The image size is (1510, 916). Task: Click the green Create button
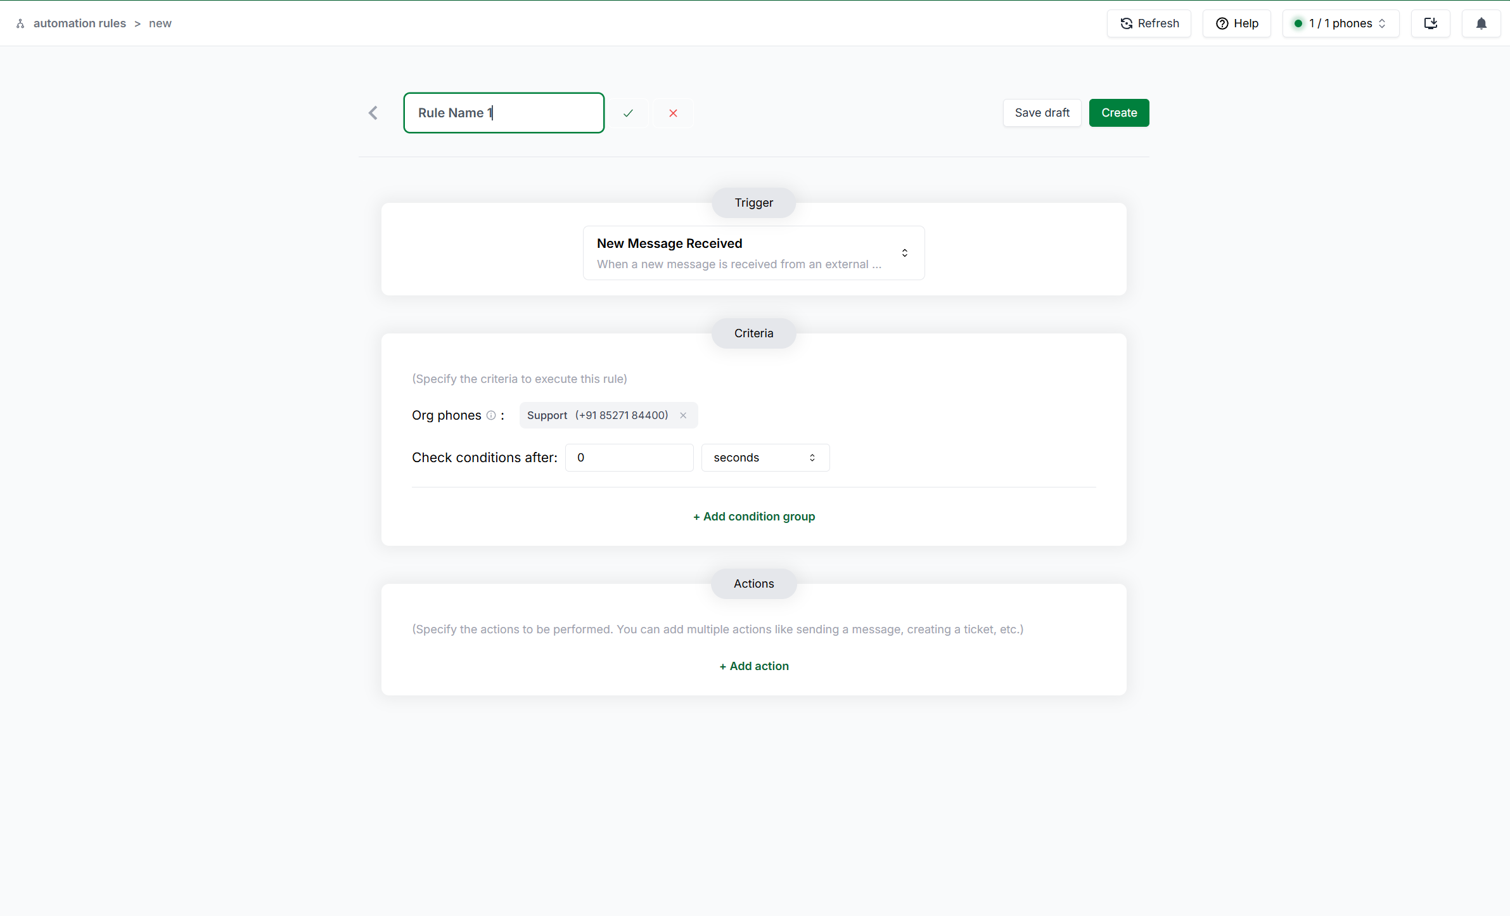pyautogui.click(x=1118, y=113)
